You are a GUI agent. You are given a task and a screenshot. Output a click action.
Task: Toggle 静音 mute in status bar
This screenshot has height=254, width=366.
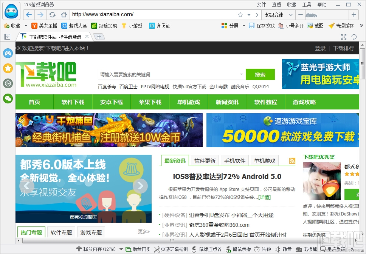click(283, 249)
